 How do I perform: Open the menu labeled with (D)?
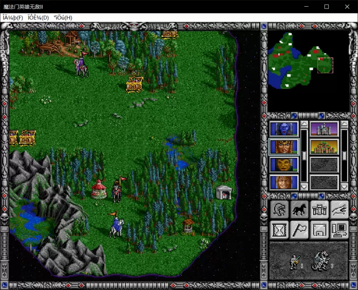pyautogui.click(x=38, y=17)
